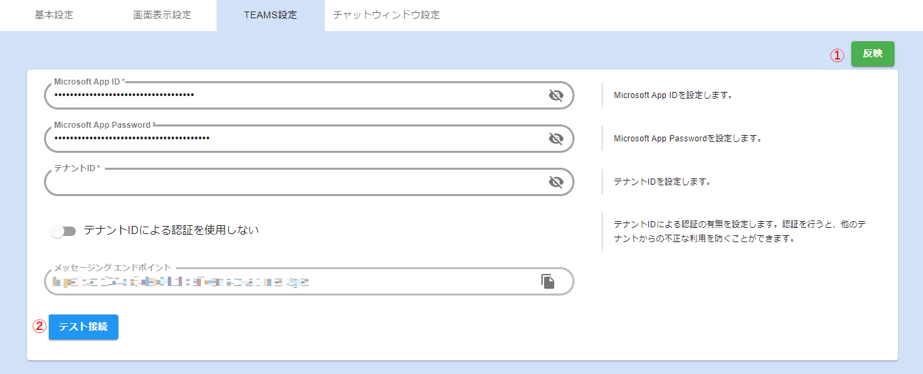Screen dimensions: 923x374
Task: Focus the Microsoft App ID input field
Action: [291, 95]
